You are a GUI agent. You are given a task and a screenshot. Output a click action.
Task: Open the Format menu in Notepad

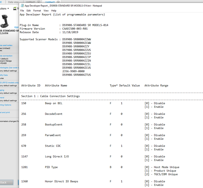(37, 11)
